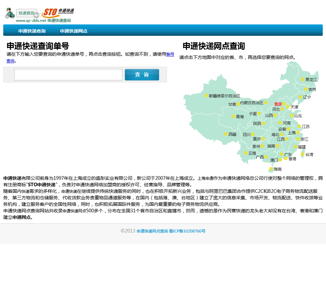Select 江苏 marker on the map

[299, 126]
